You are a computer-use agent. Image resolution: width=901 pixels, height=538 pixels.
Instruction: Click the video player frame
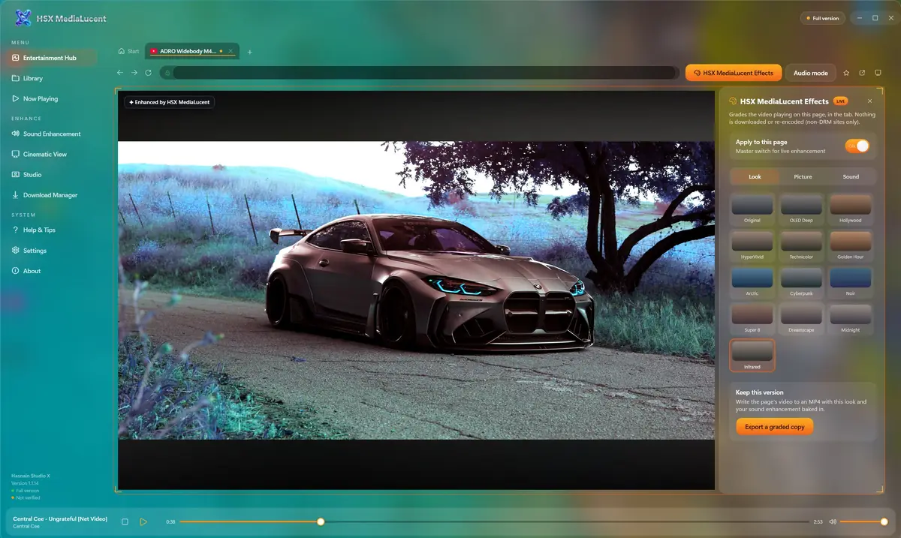[x=416, y=290]
